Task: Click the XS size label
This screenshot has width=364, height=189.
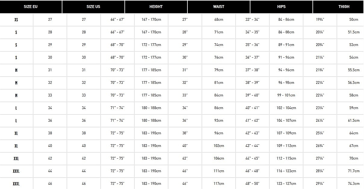Action: pos(16,20)
